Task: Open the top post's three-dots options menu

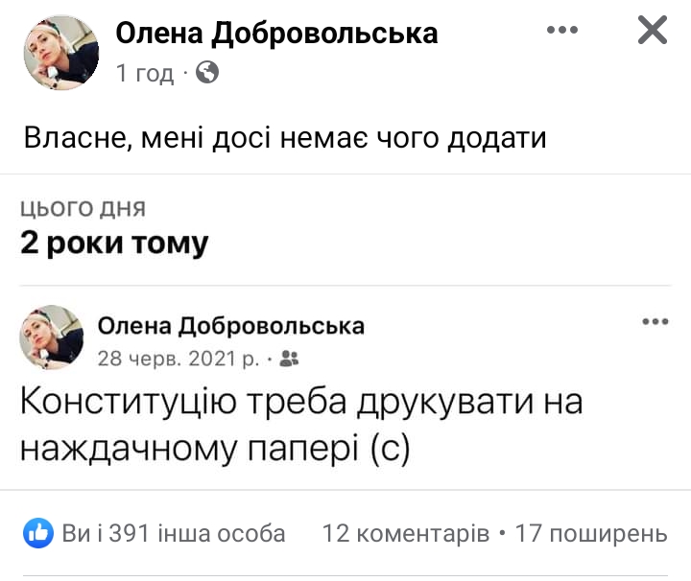Action: click(x=562, y=31)
